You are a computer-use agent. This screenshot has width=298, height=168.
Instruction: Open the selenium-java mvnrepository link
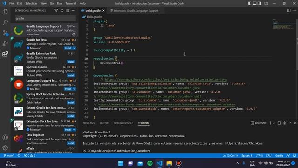pyautogui.click(x=166, y=80)
